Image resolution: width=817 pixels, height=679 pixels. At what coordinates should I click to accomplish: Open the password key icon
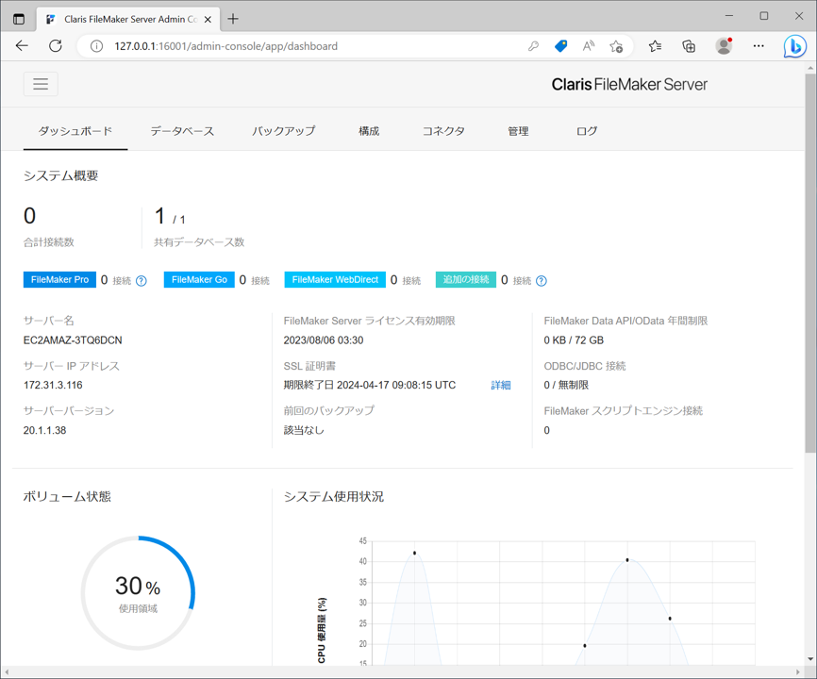533,46
